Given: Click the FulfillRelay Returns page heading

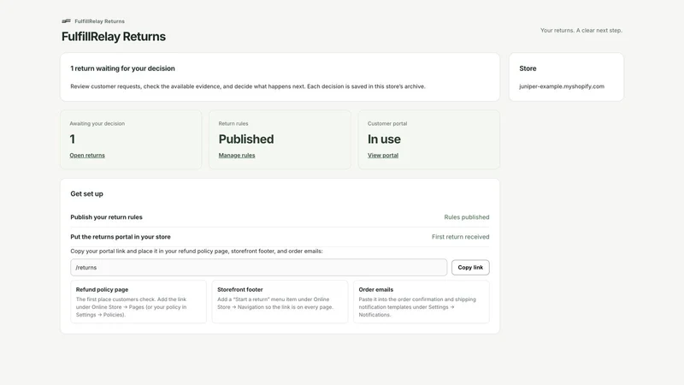Looking at the screenshot, I should click(x=114, y=37).
